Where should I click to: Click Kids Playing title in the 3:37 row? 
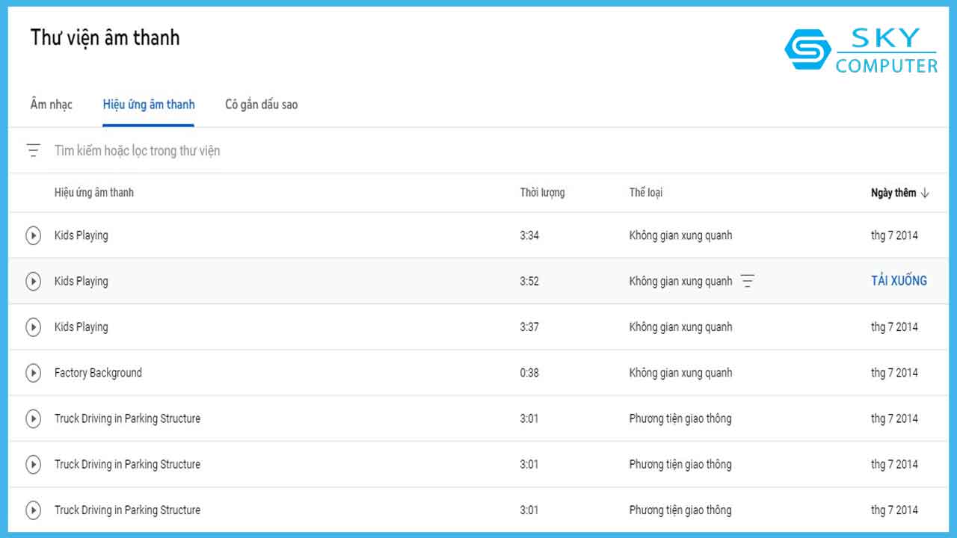(x=81, y=327)
